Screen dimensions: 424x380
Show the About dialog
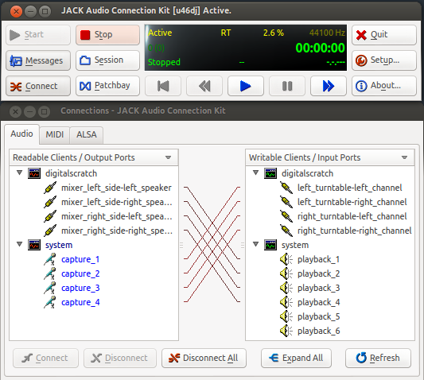click(x=384, y=86)
